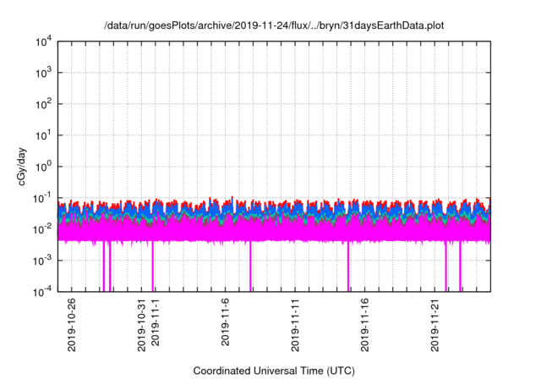Viewport: 541px width, 379px height.
Task: Click the 10^-4 y-axis tick label
Action: point(43,293)
